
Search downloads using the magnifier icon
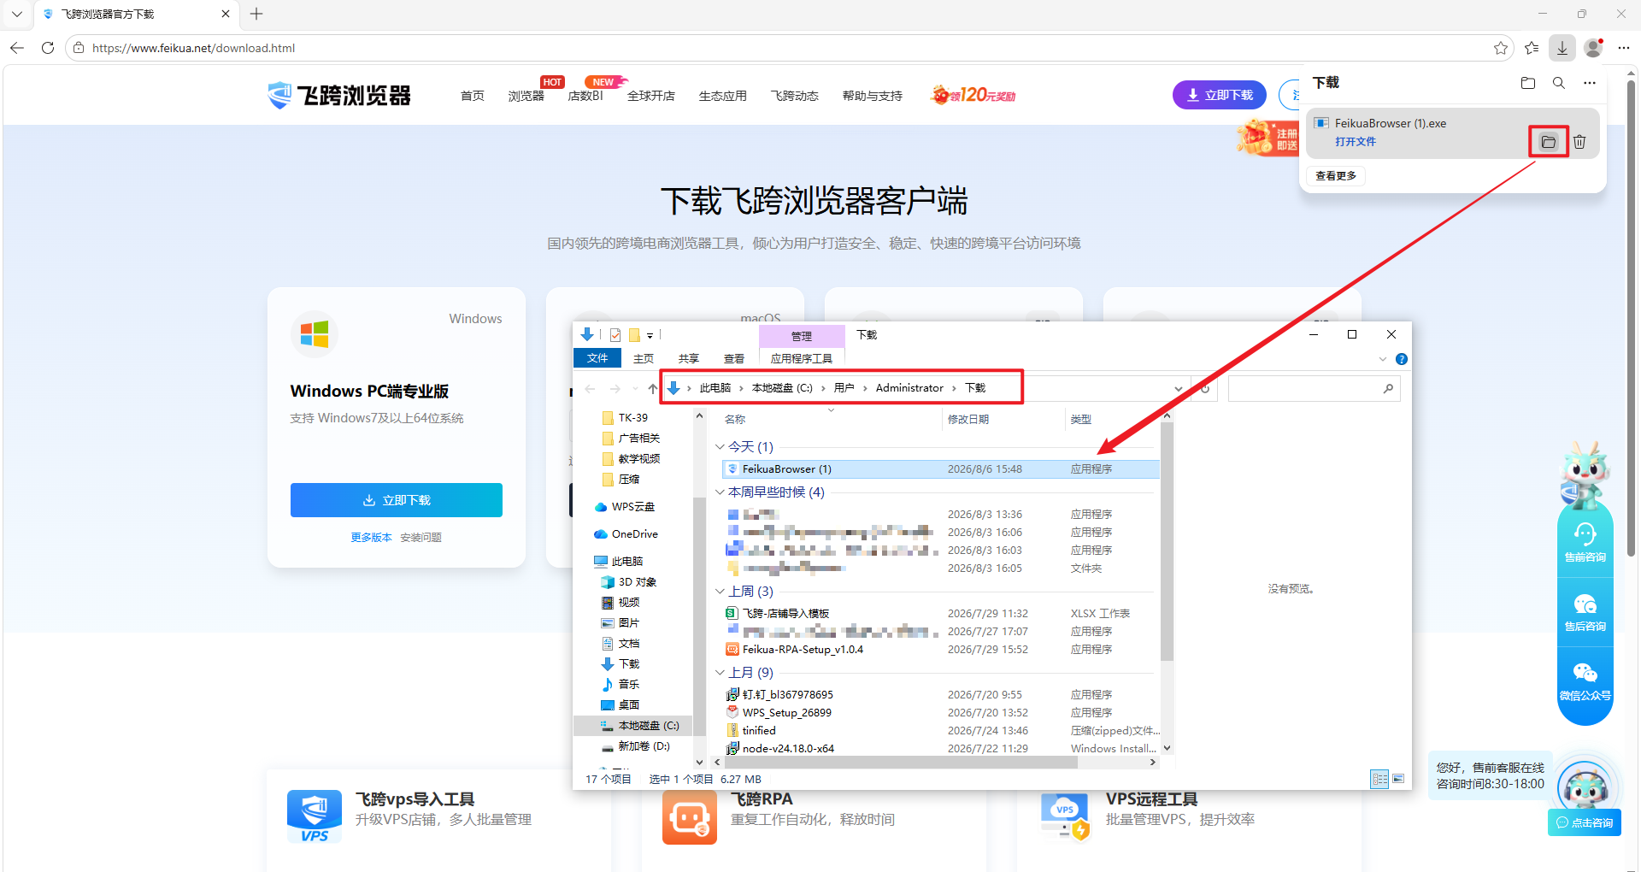(x=1559, y=83)
